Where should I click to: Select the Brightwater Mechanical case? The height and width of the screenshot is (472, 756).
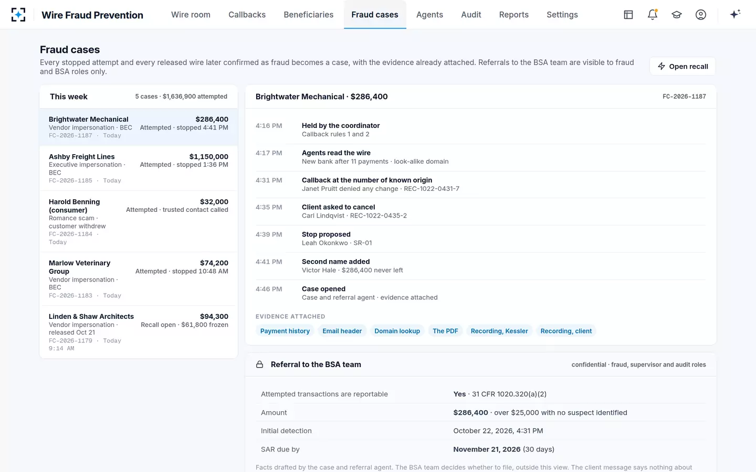point(139,127)
